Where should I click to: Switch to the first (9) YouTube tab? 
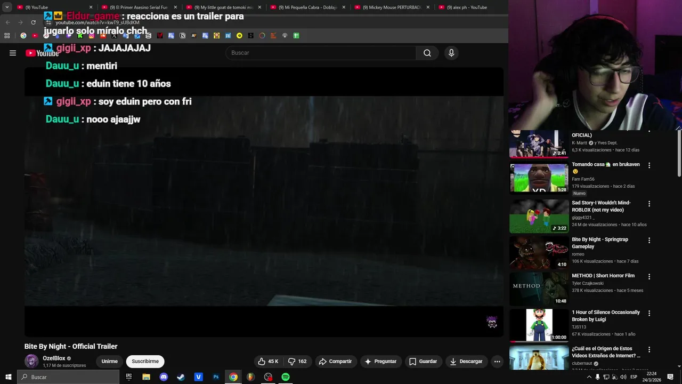coord(53,7)
